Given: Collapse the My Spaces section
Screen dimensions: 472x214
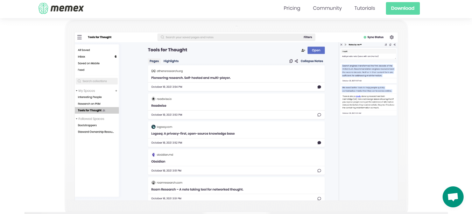Looking at the screenshot, I should (x=77, y=91).
